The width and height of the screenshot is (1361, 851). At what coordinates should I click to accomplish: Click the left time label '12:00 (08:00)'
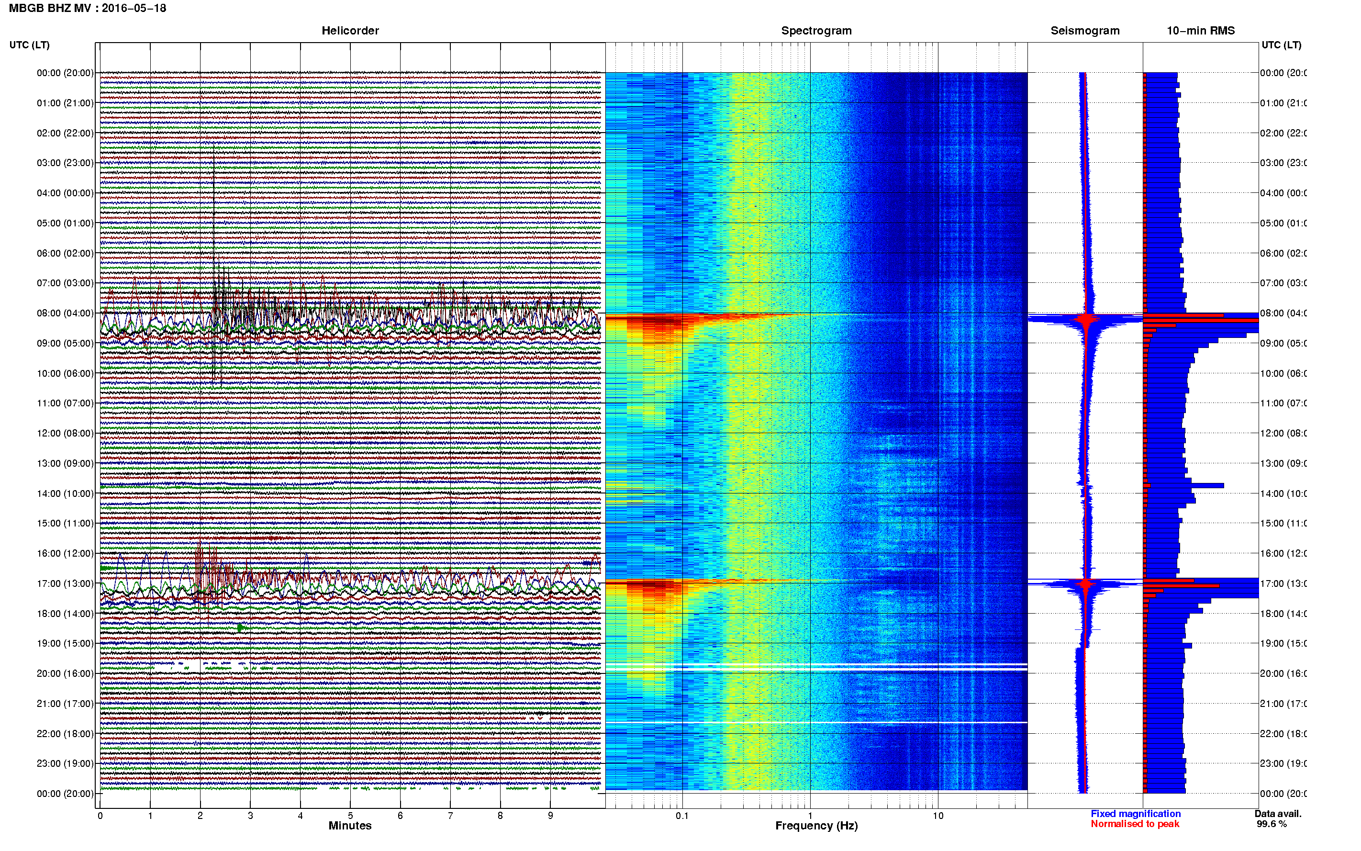[65, 433]
